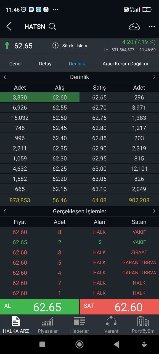Go to previous view of Gerçekleşen İşlemler
The image size is (159, 354).
click(x=5, y=211)
